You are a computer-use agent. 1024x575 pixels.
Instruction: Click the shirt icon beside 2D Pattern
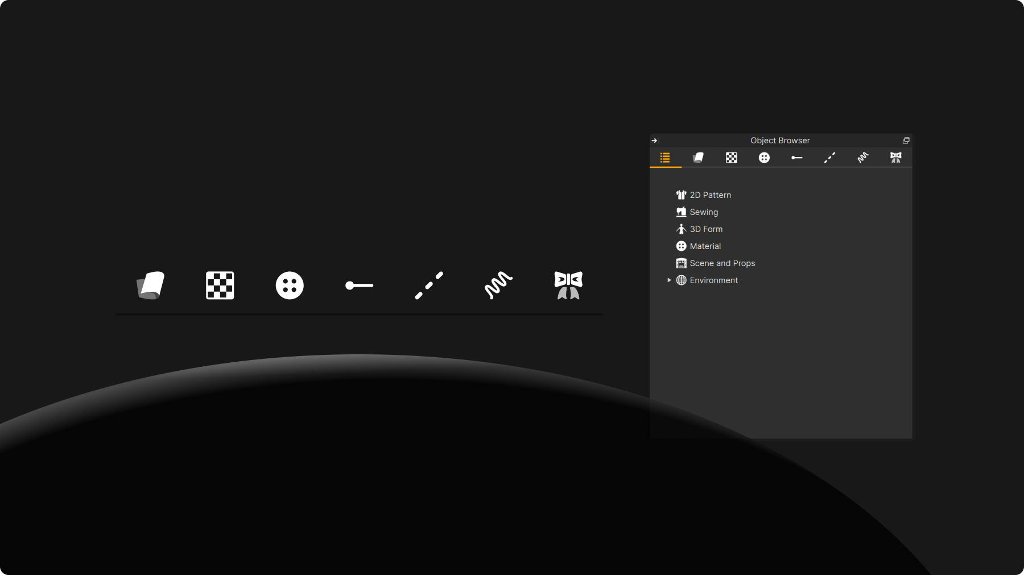coord(681,195)
